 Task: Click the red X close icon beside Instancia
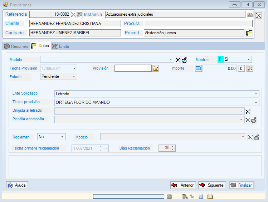tap(258, 15)
